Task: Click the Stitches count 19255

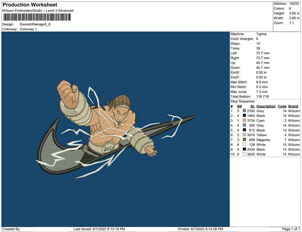Action: pos(294,4)
